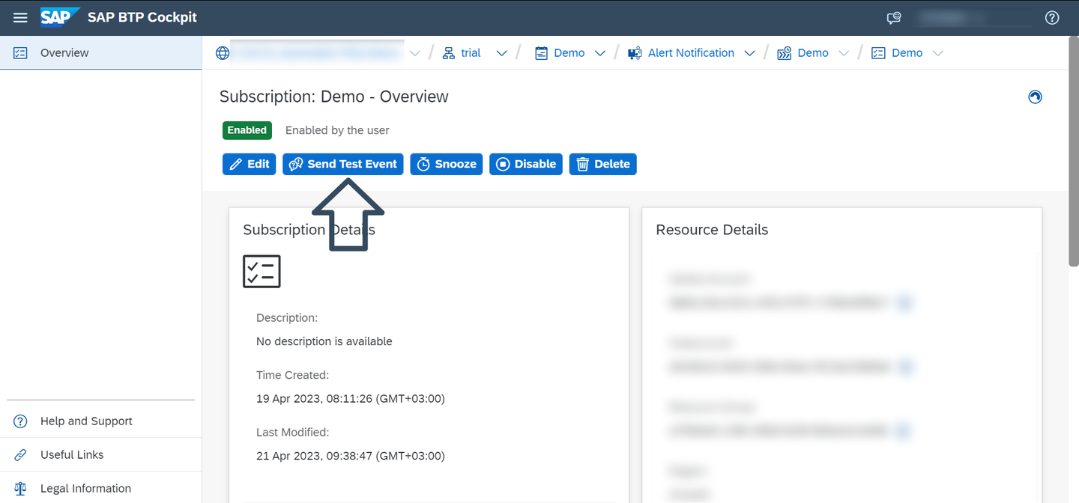
Task: Expand the Alert Notification breadcrumb dropdown
Action: pyautogui.click(x=749, y=53)
